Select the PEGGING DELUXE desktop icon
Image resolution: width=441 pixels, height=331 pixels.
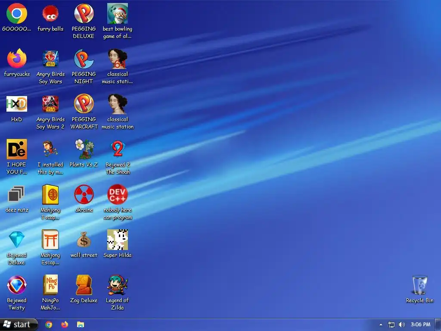coord(84,13)
